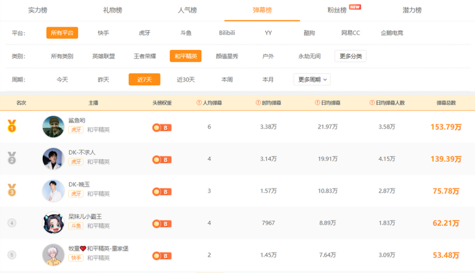Set period to 近30天
This screenshot has width=475, height=273.
(x=186, y=80)
